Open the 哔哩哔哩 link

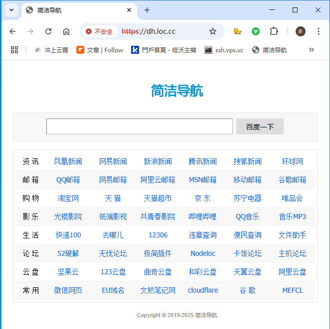(x=203, y=217)
